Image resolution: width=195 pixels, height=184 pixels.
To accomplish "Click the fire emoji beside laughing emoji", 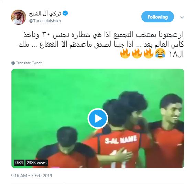I will [x=149, y=53].
